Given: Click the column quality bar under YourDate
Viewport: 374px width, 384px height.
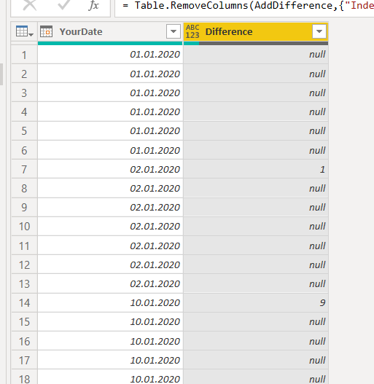Looking at the screenshot, I should pyautogui.click(x=110, y=43).
